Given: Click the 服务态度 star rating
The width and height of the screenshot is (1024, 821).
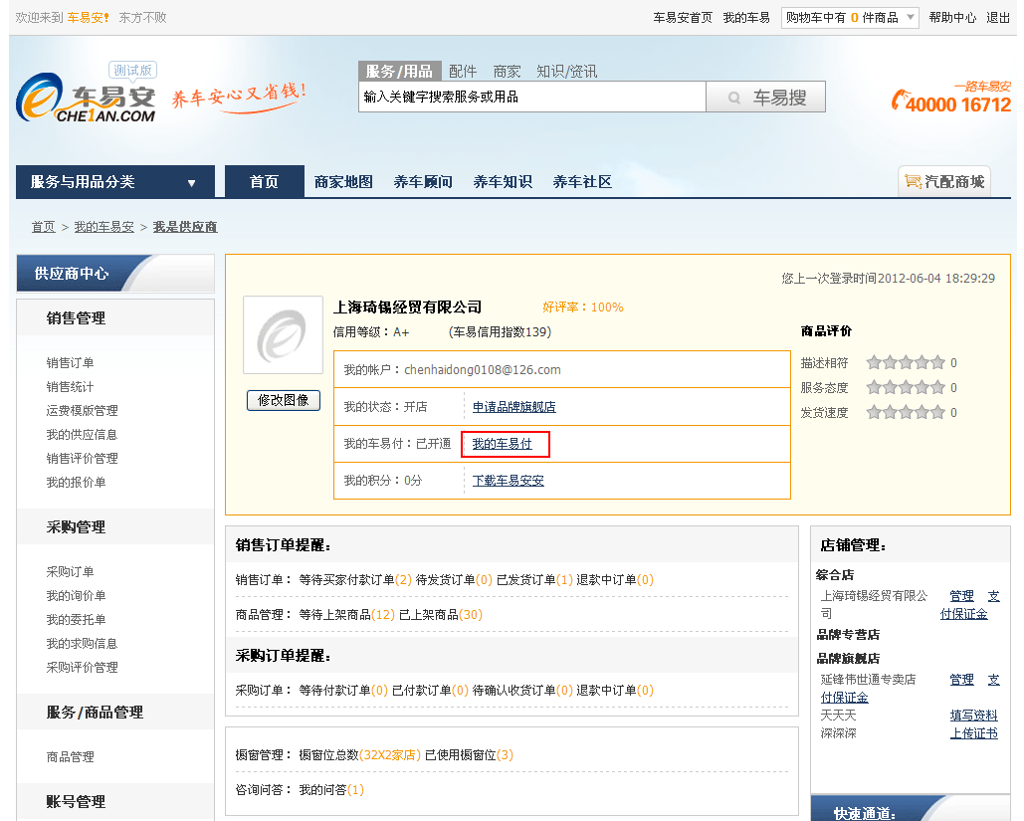Looking at the screenshot, I should [906, 387].
